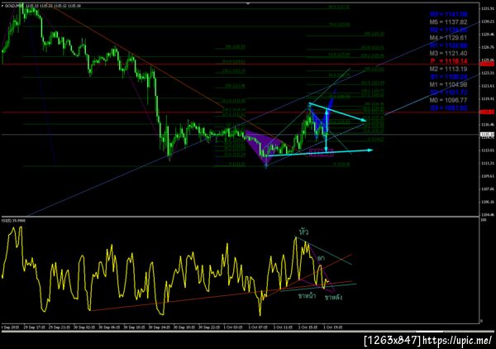The height and width of the screenshot is (349, 496).
Task: Select the M4 = 1129.61 pivot label
Action: (448, 38)
